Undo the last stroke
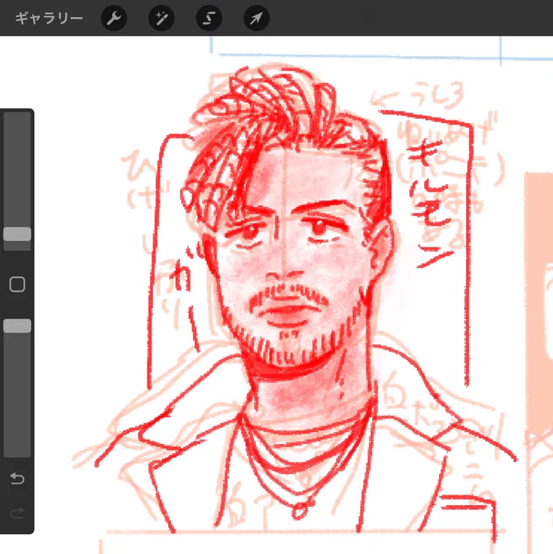This screenshot has width=553, height=554. tap(17, 478)
